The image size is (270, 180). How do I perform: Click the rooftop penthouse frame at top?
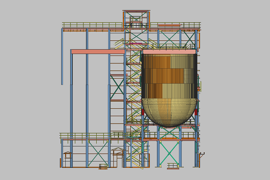click(x=136, y=19)
